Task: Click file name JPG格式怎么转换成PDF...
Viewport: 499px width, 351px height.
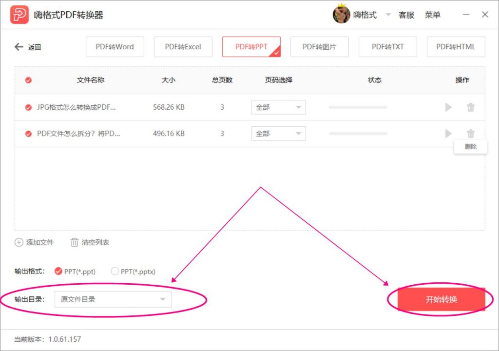Action: (77, 107)
